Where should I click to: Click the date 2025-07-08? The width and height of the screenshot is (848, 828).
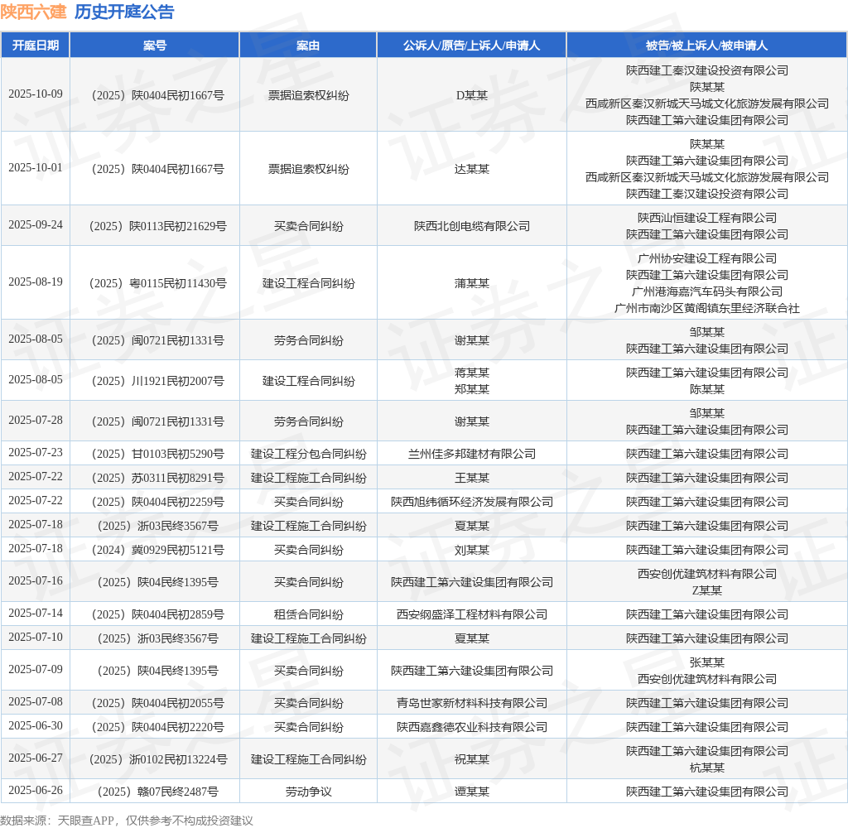pyautogui.click(x=35, y=702)
